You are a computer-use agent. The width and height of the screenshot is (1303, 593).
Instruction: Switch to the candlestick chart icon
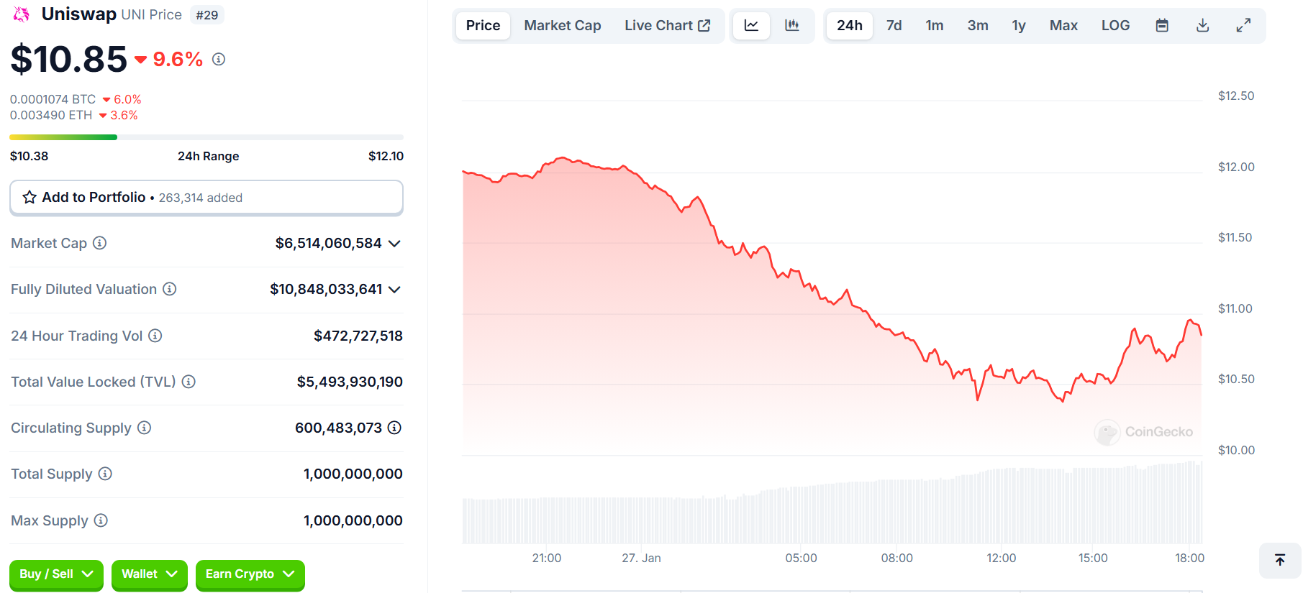(x=792, y=26)
